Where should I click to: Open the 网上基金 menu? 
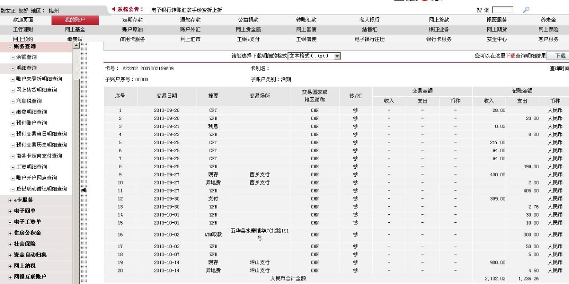[75, 30]
